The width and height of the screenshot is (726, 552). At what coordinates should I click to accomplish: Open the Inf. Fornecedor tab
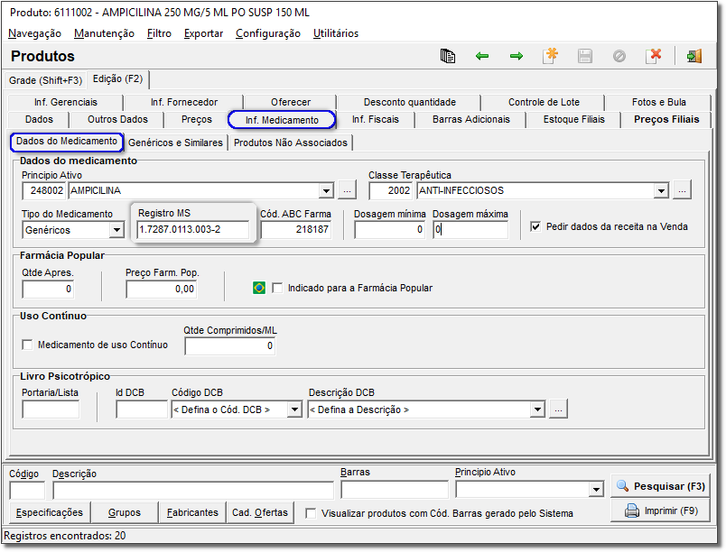pos(184,102)
